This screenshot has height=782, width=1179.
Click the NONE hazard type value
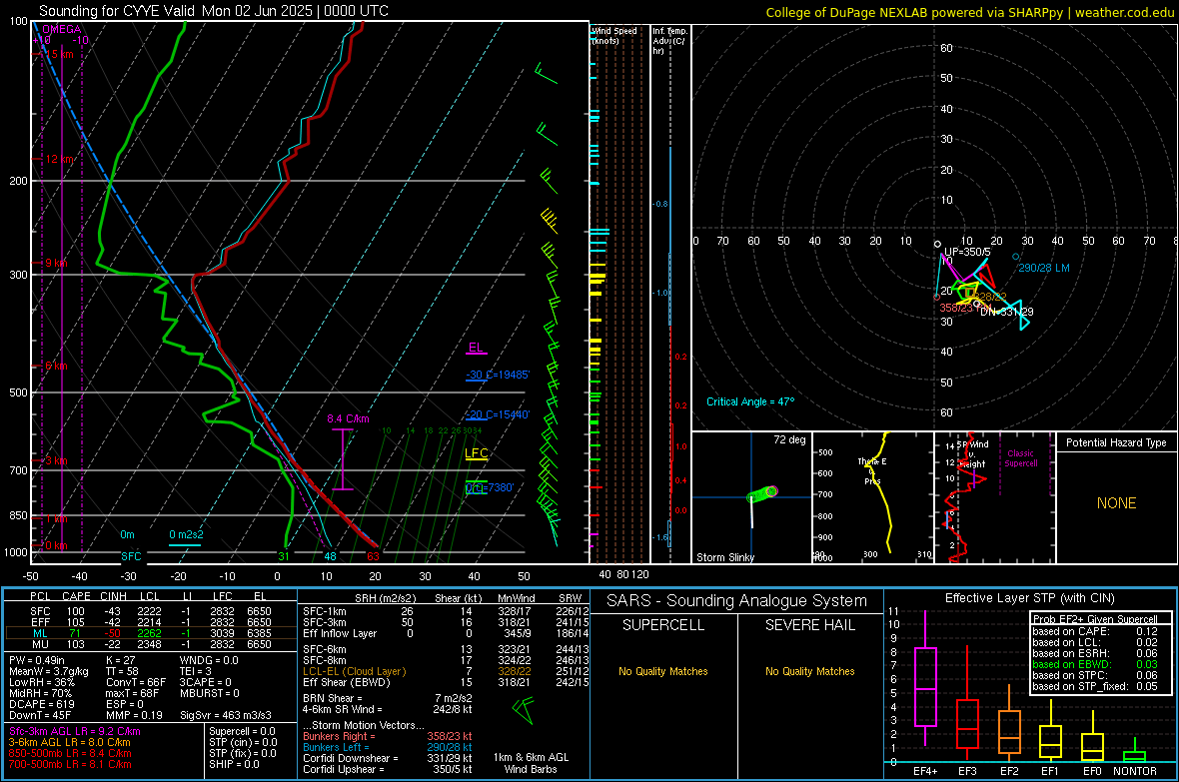click(1117, 503)
